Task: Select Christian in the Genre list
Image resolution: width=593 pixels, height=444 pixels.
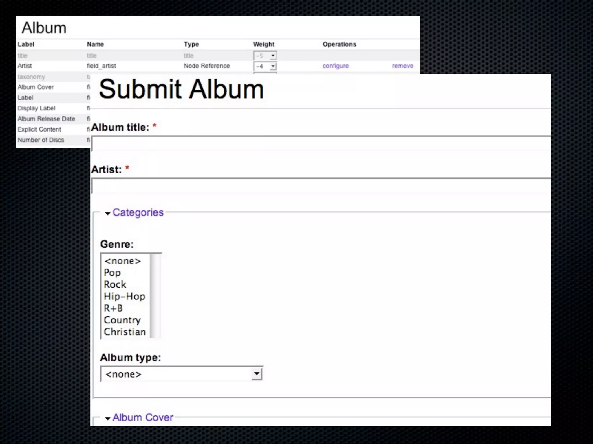Action: pyautogui.click(x=125, y=332)
